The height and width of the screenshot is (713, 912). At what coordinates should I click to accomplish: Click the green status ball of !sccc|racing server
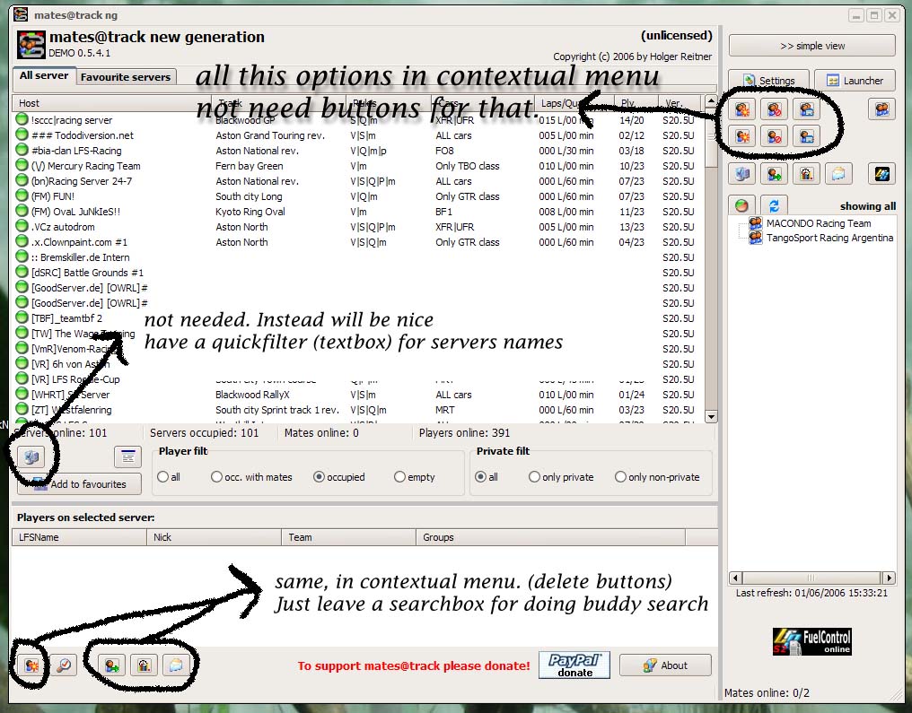pyautogui.click(x=22, y=119)
